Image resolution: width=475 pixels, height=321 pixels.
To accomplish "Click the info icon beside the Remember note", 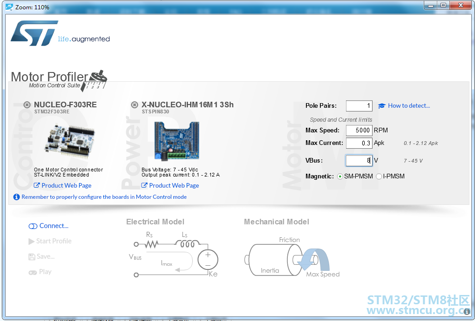I will [x=16, y=197].
